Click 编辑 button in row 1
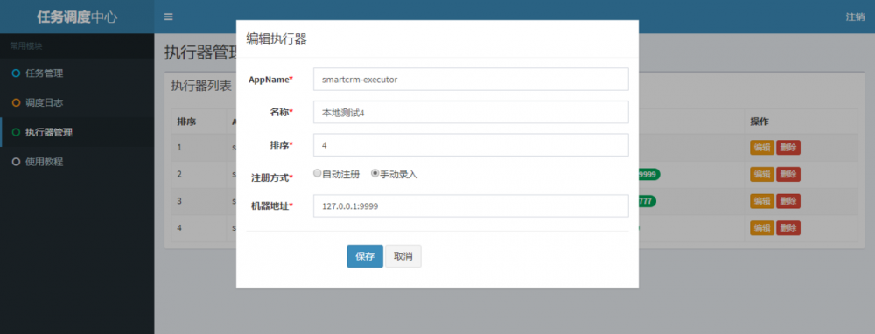875x334 pixels. 762,148
